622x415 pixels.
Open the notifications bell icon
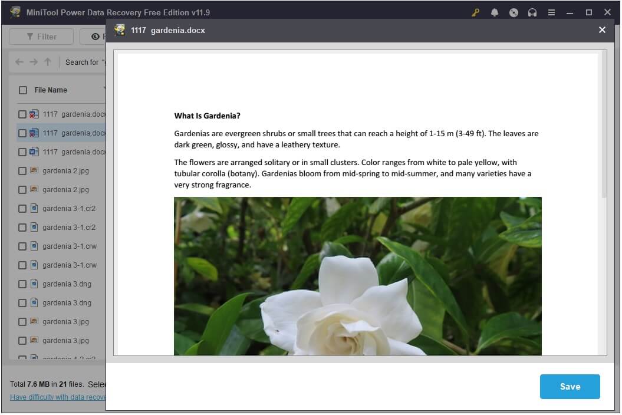tap(494, 12)
